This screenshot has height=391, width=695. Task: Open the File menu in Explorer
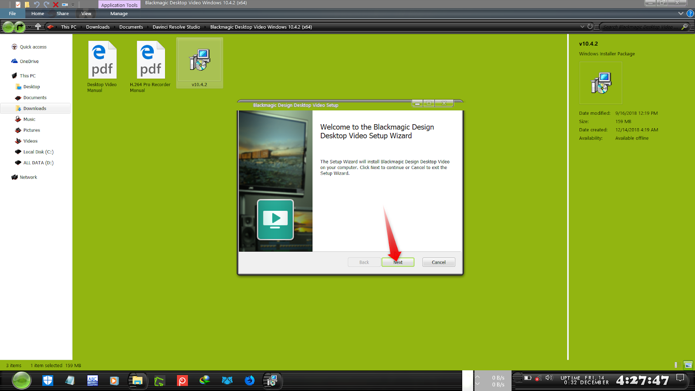[x=12, y=13]
